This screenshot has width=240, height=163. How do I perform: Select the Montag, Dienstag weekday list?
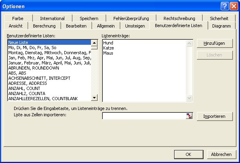49,52
